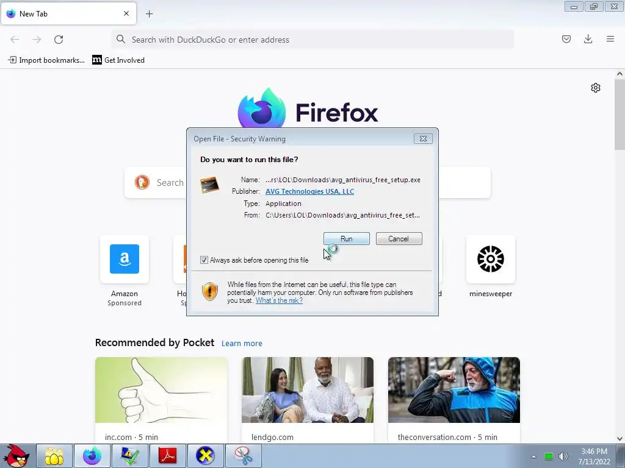The width and height of the screenshot is (625, 468).
Task: Uncheck Always ask before opening this file
Action: tap(204, 260)
